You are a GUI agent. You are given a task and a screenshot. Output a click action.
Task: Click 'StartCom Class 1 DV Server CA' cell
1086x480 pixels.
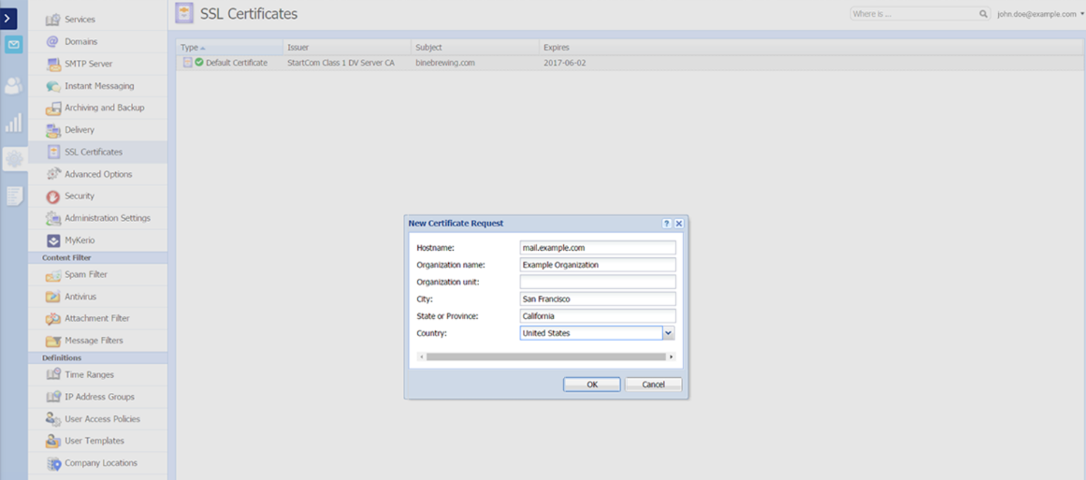(x=340, y=63)
